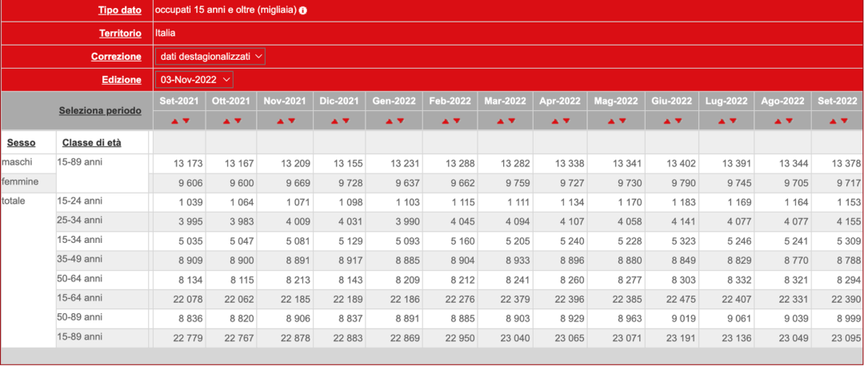
Task: Click the Italia territory value
Action: point(166,33)
